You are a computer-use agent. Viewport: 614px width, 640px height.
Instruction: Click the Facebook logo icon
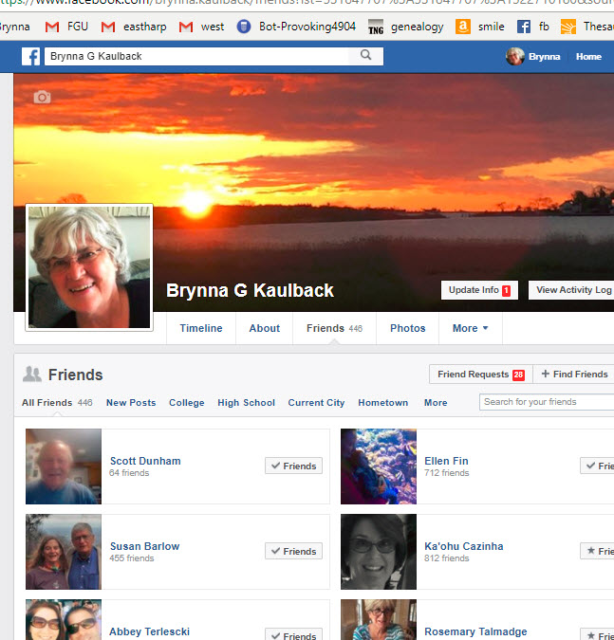31,57
